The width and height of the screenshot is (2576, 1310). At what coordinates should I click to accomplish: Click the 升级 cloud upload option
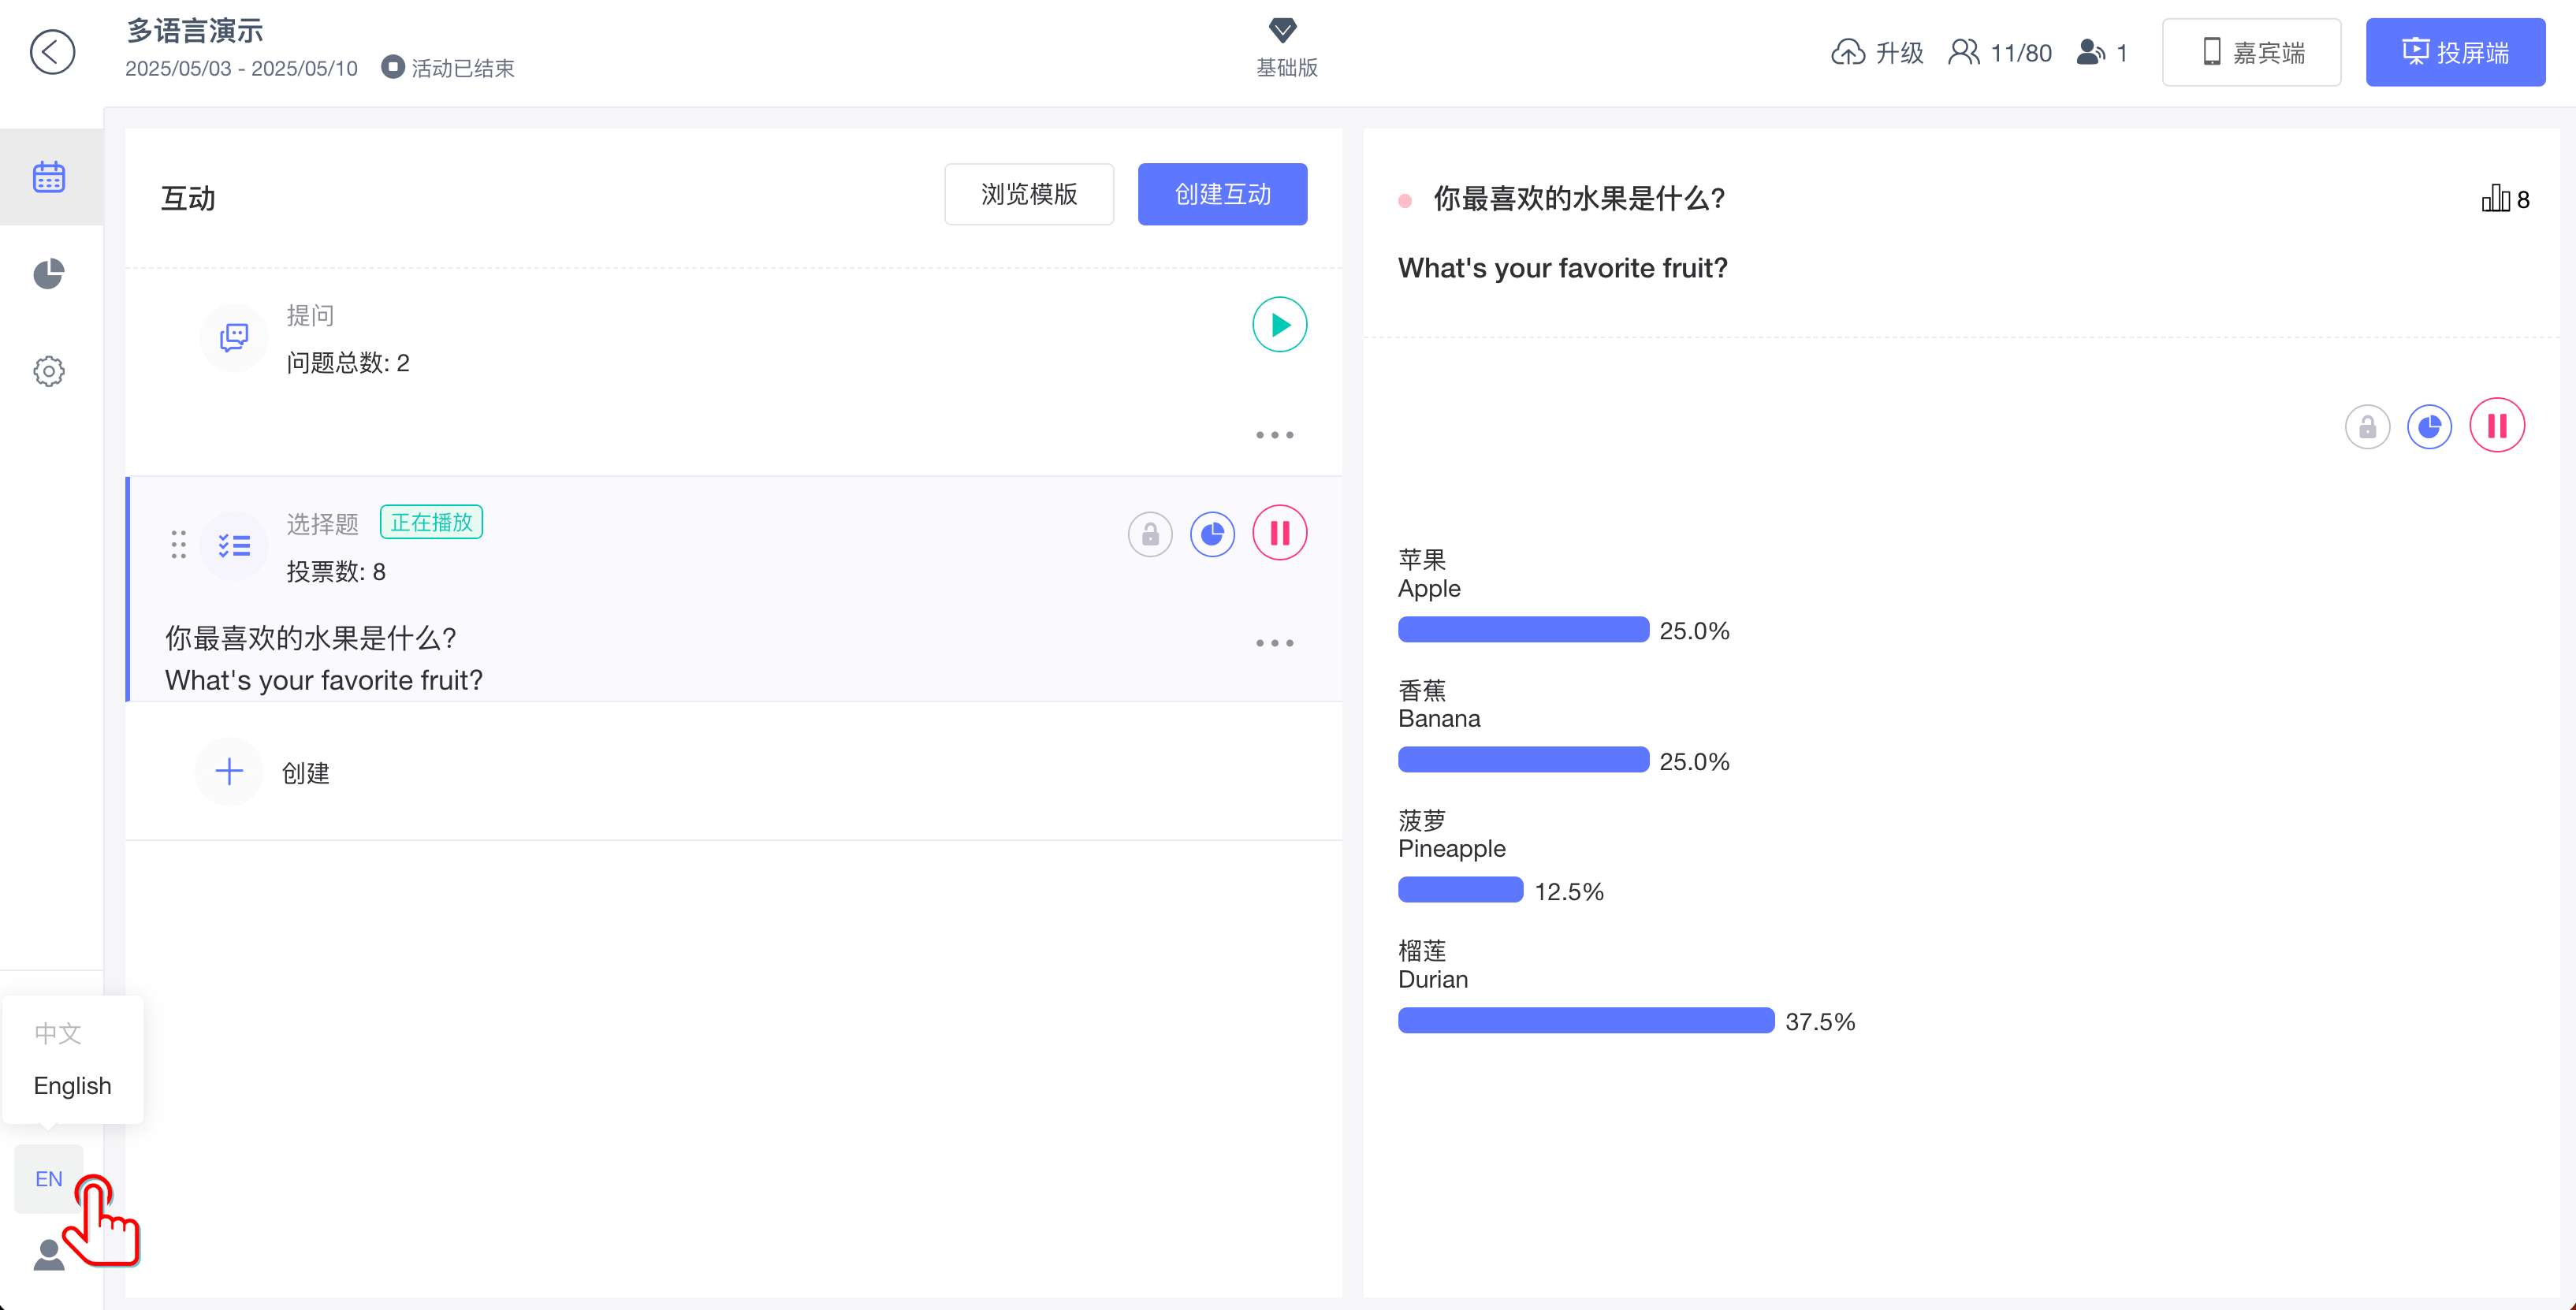pos(1877,52)
